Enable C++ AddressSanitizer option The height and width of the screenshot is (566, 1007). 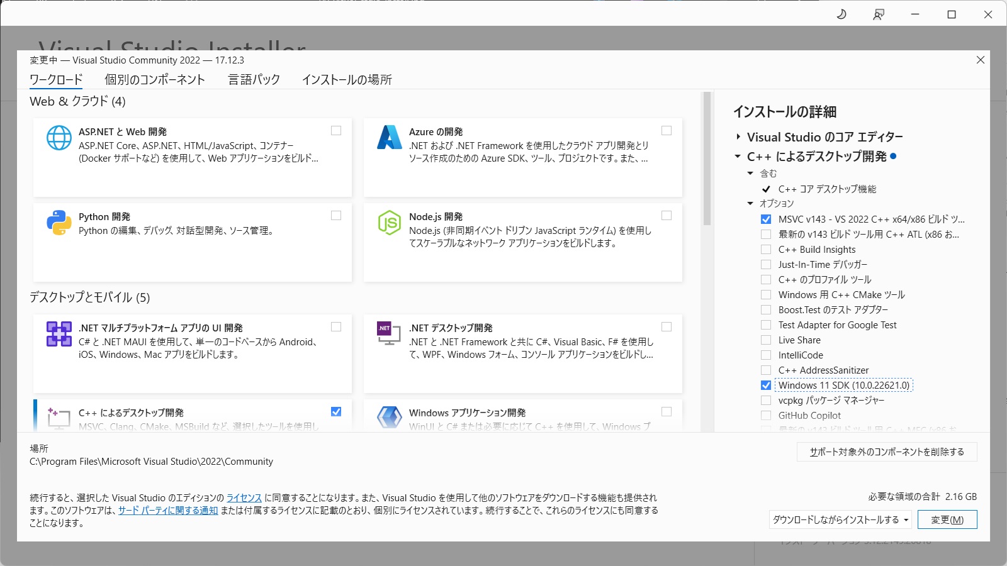pos(766,370)
